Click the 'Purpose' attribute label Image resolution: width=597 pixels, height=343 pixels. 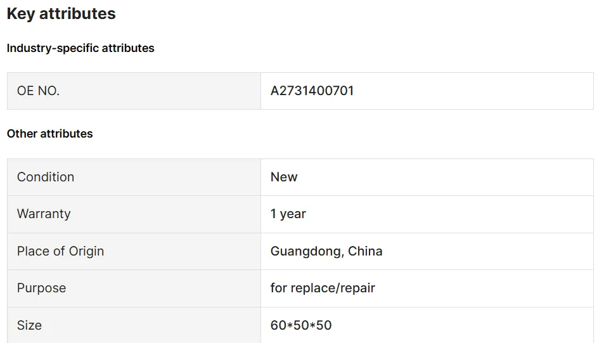tap(41, 288)
